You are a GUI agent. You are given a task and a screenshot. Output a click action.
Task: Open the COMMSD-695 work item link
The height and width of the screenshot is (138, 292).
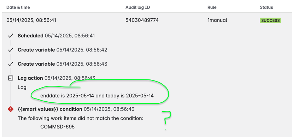click(57, 127)
